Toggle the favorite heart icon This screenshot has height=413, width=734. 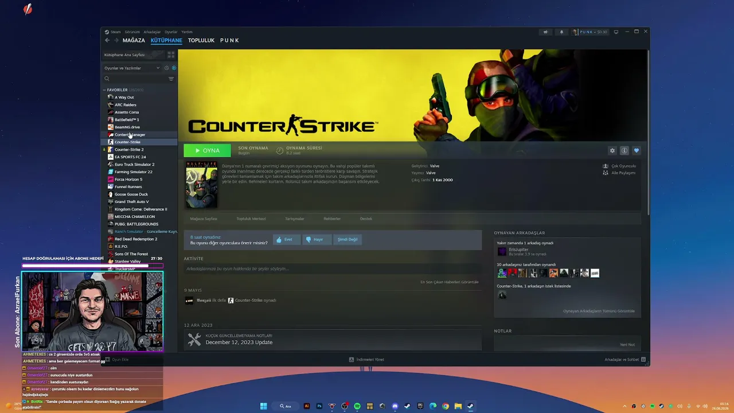637,150
